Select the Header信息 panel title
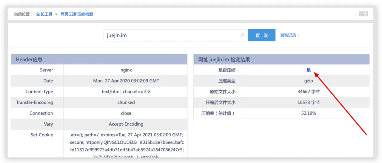Viewport: 382px width, 163px height. (x=29, y=60)
